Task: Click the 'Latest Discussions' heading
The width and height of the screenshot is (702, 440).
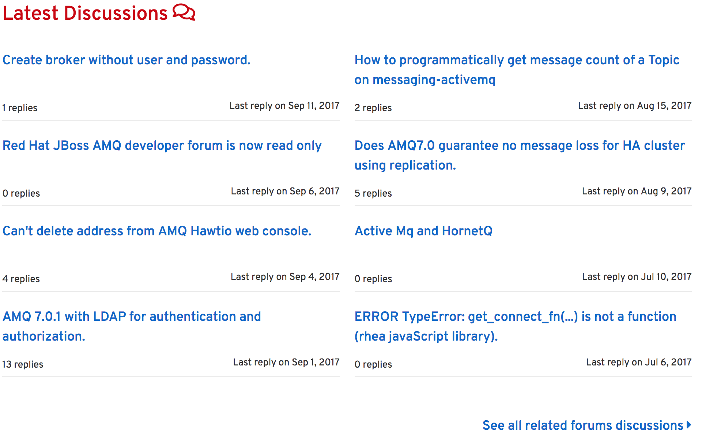Action: coord(85,13)
